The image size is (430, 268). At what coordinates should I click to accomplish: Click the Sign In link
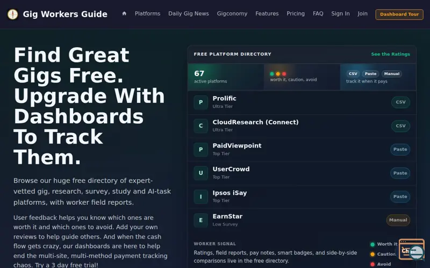click(340, 14)
